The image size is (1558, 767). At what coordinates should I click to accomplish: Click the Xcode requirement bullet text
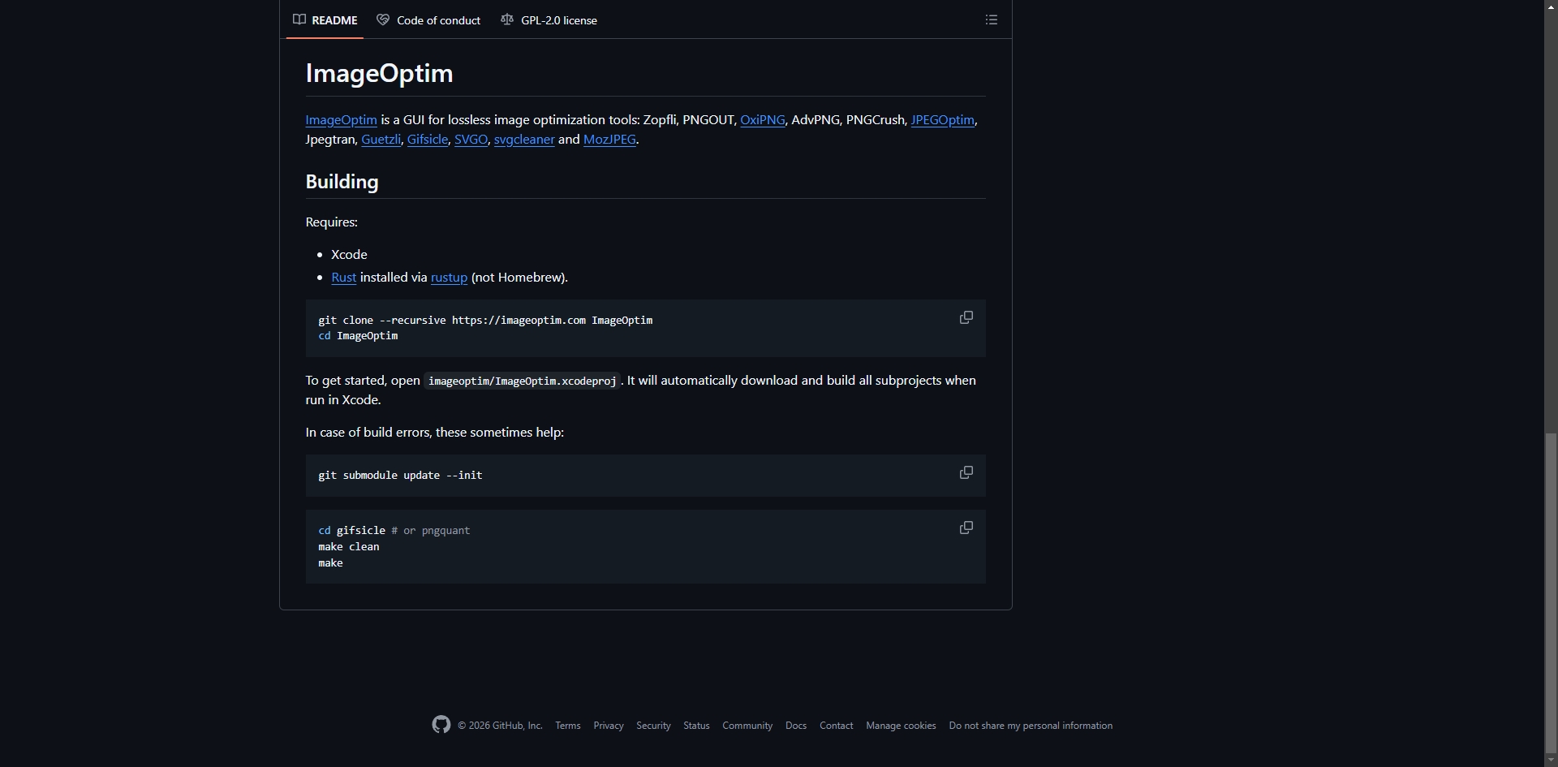(x=349, y=255)
